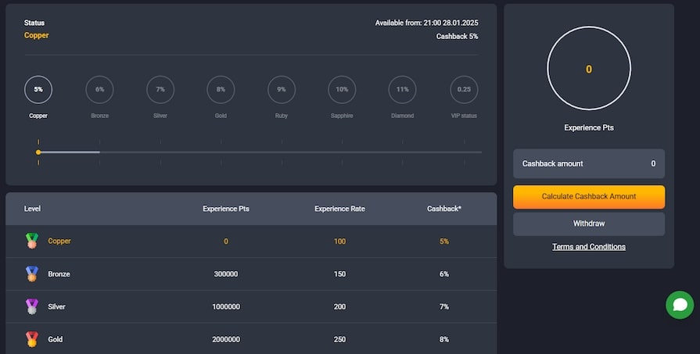
Task: Click the Copper medal icon in table
Action: coord(32,241)
